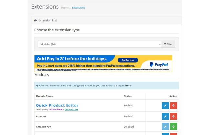Viewport: 210px width, 135px height.
Task: Click the 'Extension List' panel heading
Action: (x=47, y=20)
